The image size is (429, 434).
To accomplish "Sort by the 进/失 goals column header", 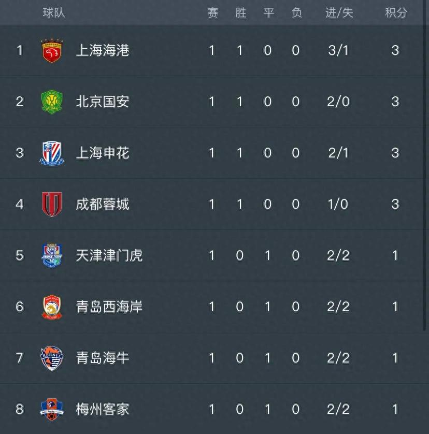I will [x=339, y=13].
